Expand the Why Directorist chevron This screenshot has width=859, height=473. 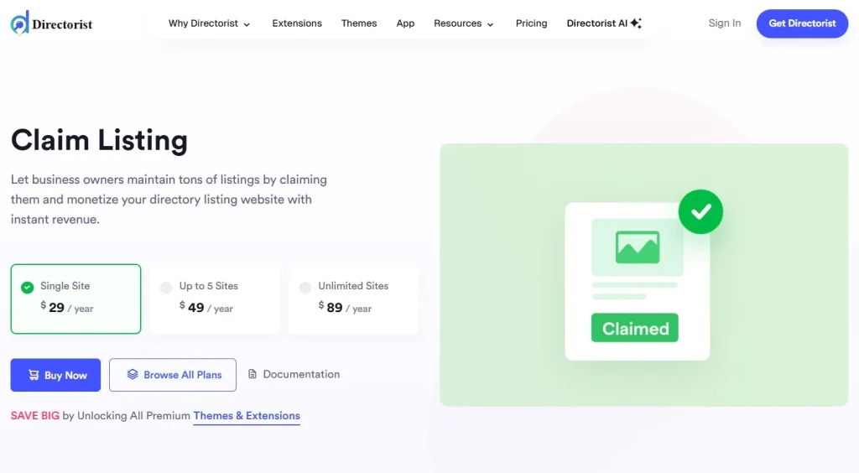(x=247, y=24)
